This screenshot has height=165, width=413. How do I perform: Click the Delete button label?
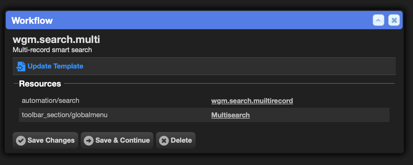click(181, 140)
